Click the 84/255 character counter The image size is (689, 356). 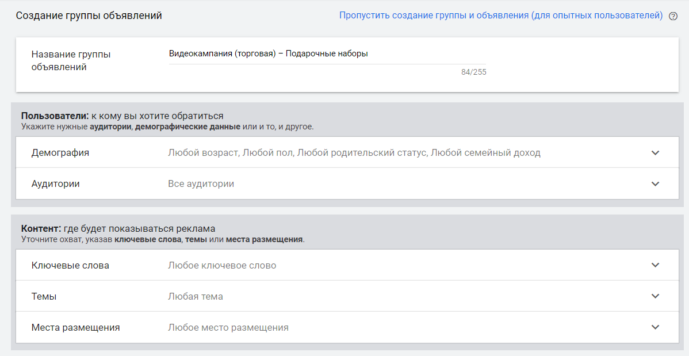[x=473, y=72]
